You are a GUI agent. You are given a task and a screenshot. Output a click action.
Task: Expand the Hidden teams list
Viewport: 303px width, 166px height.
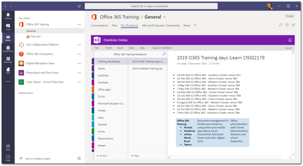point(26,93)
